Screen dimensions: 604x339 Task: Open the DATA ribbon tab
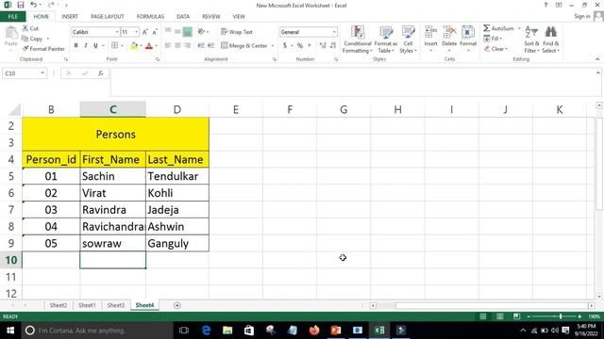(183, 17)
